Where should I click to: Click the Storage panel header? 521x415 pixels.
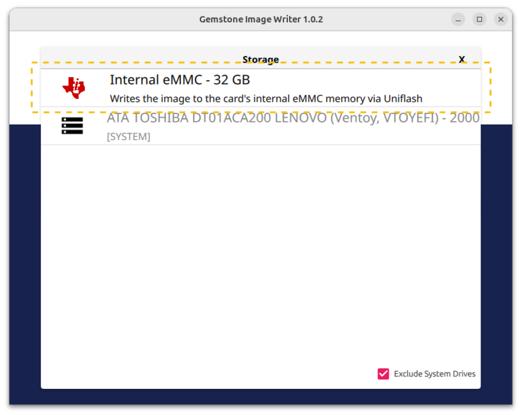click(x=261, y=59)
